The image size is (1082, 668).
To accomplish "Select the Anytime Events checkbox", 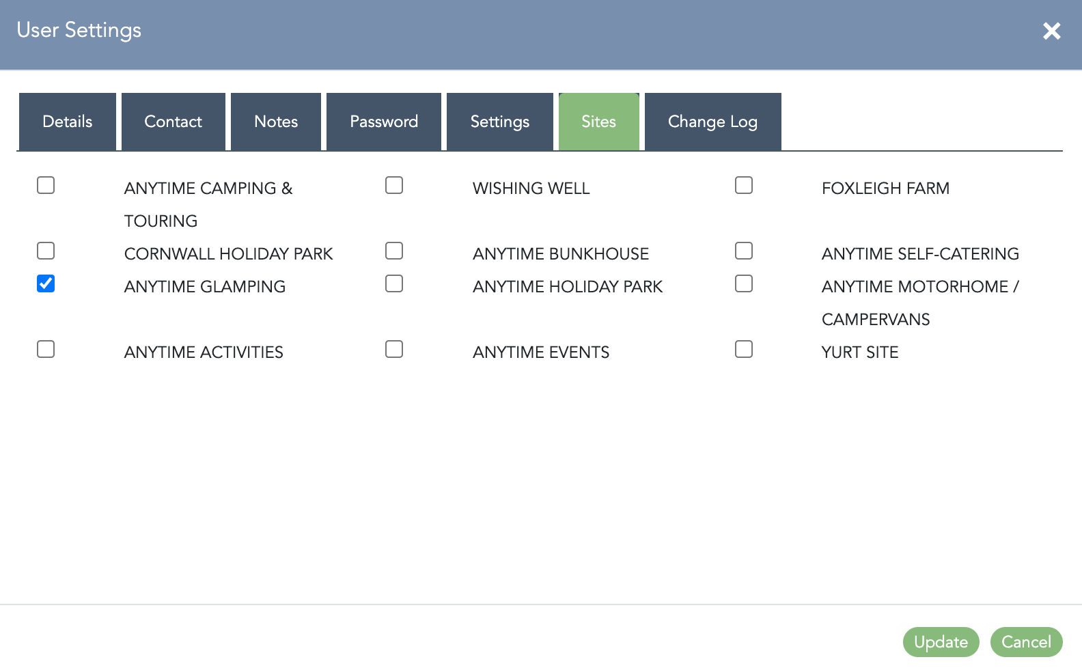I will (x=394, y=349).
